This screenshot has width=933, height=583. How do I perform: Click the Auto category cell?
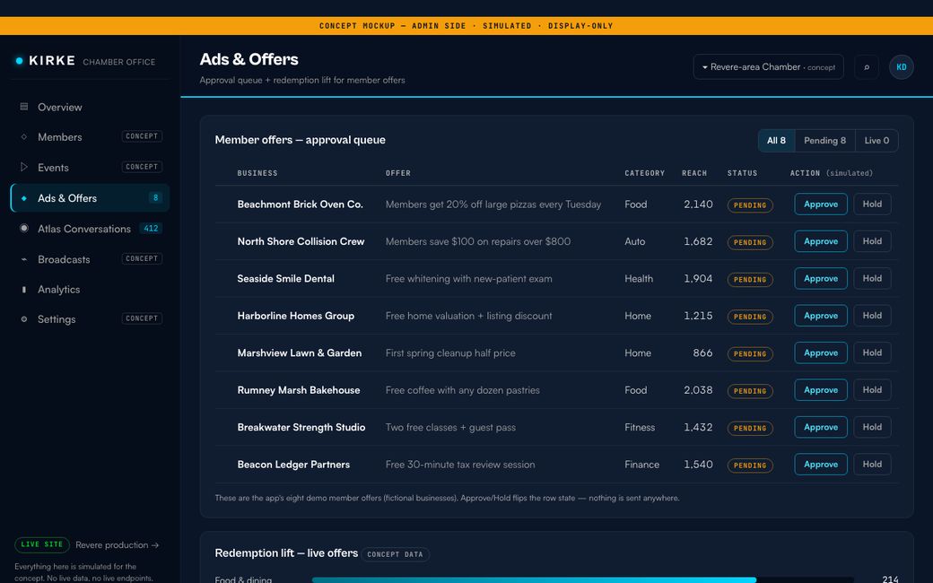click(x=635, y=241)
